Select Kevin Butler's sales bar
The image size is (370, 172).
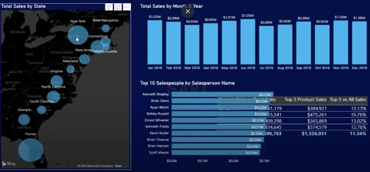(218, 133)
